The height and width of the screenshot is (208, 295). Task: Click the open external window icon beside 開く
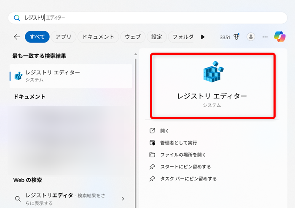pyautogui.click(x=152, y=131)
